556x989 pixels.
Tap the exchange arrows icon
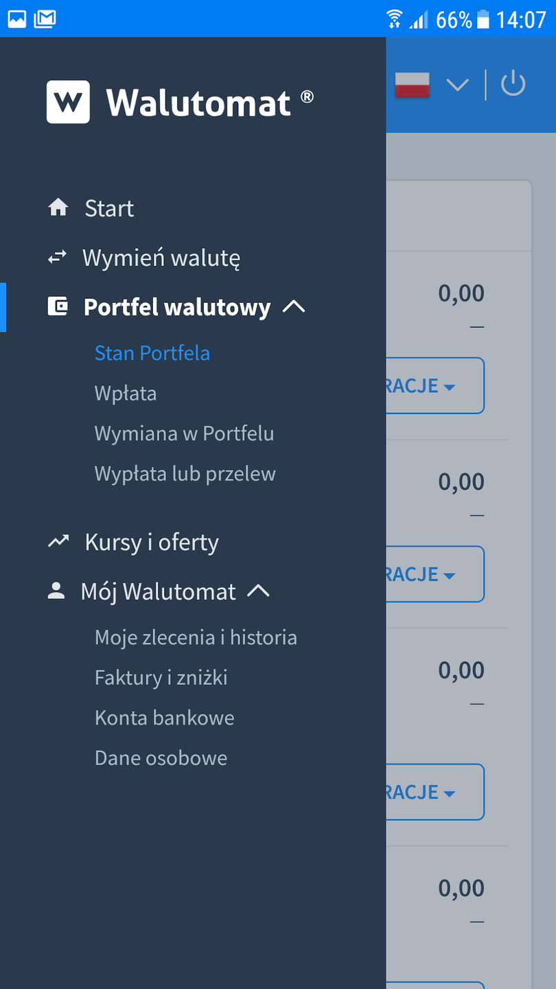[x=58, y=258]
